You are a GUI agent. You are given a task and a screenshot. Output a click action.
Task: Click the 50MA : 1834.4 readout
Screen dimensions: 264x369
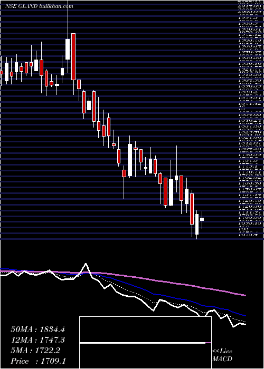pyautogui.click(x=37, y=329)
